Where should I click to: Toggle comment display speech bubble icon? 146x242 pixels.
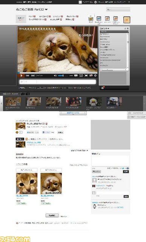click(76, 76)
